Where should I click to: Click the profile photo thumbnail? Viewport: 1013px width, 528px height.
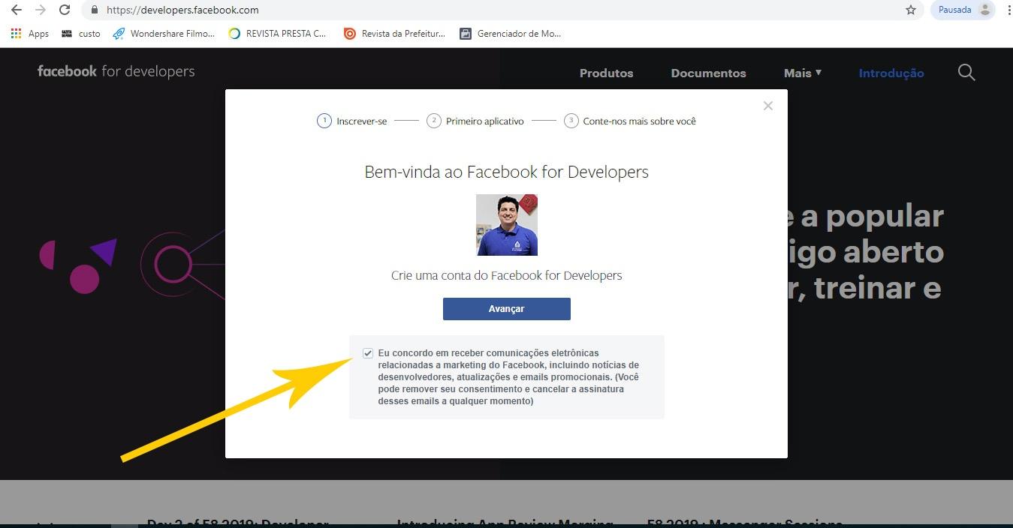pos(507,225)
